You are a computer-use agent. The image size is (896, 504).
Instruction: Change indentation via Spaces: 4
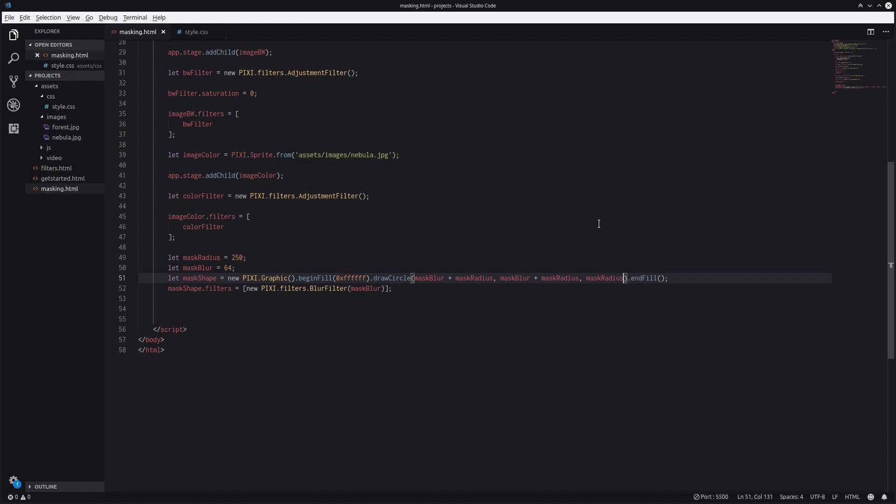pyautogui.click(x=792, y=497)
